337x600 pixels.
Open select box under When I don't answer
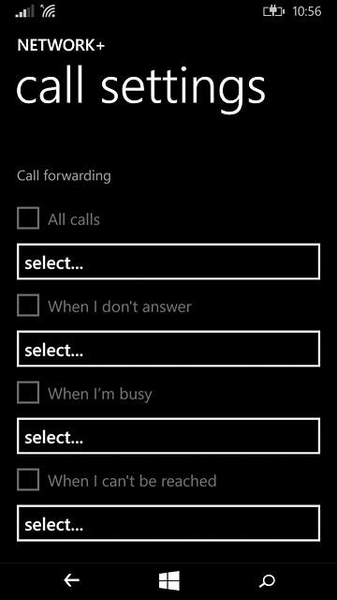pyautogui.click(x=168, y=349)
